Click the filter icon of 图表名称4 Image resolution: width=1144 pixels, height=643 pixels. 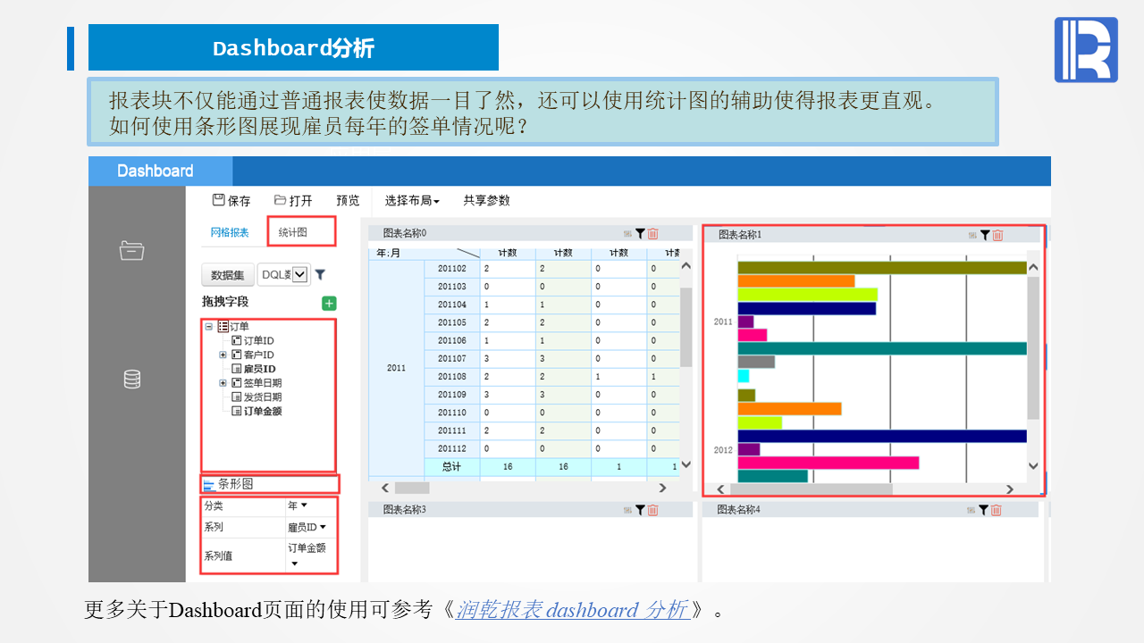[983, 510]
